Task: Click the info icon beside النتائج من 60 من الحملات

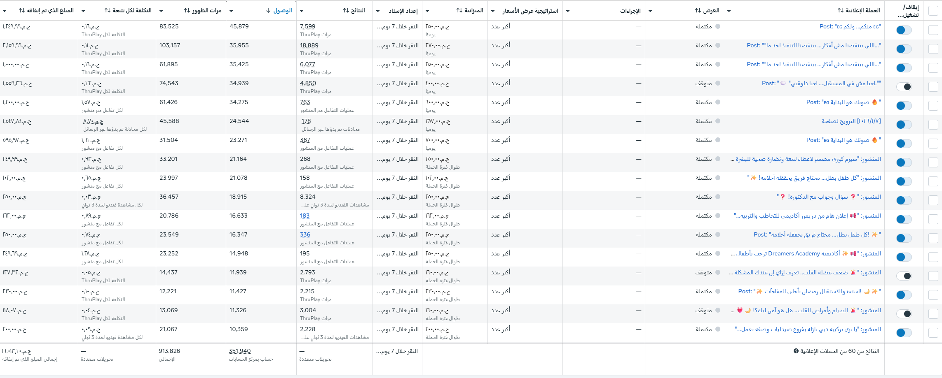Action: pyautogui.click(x=796, y=351)
